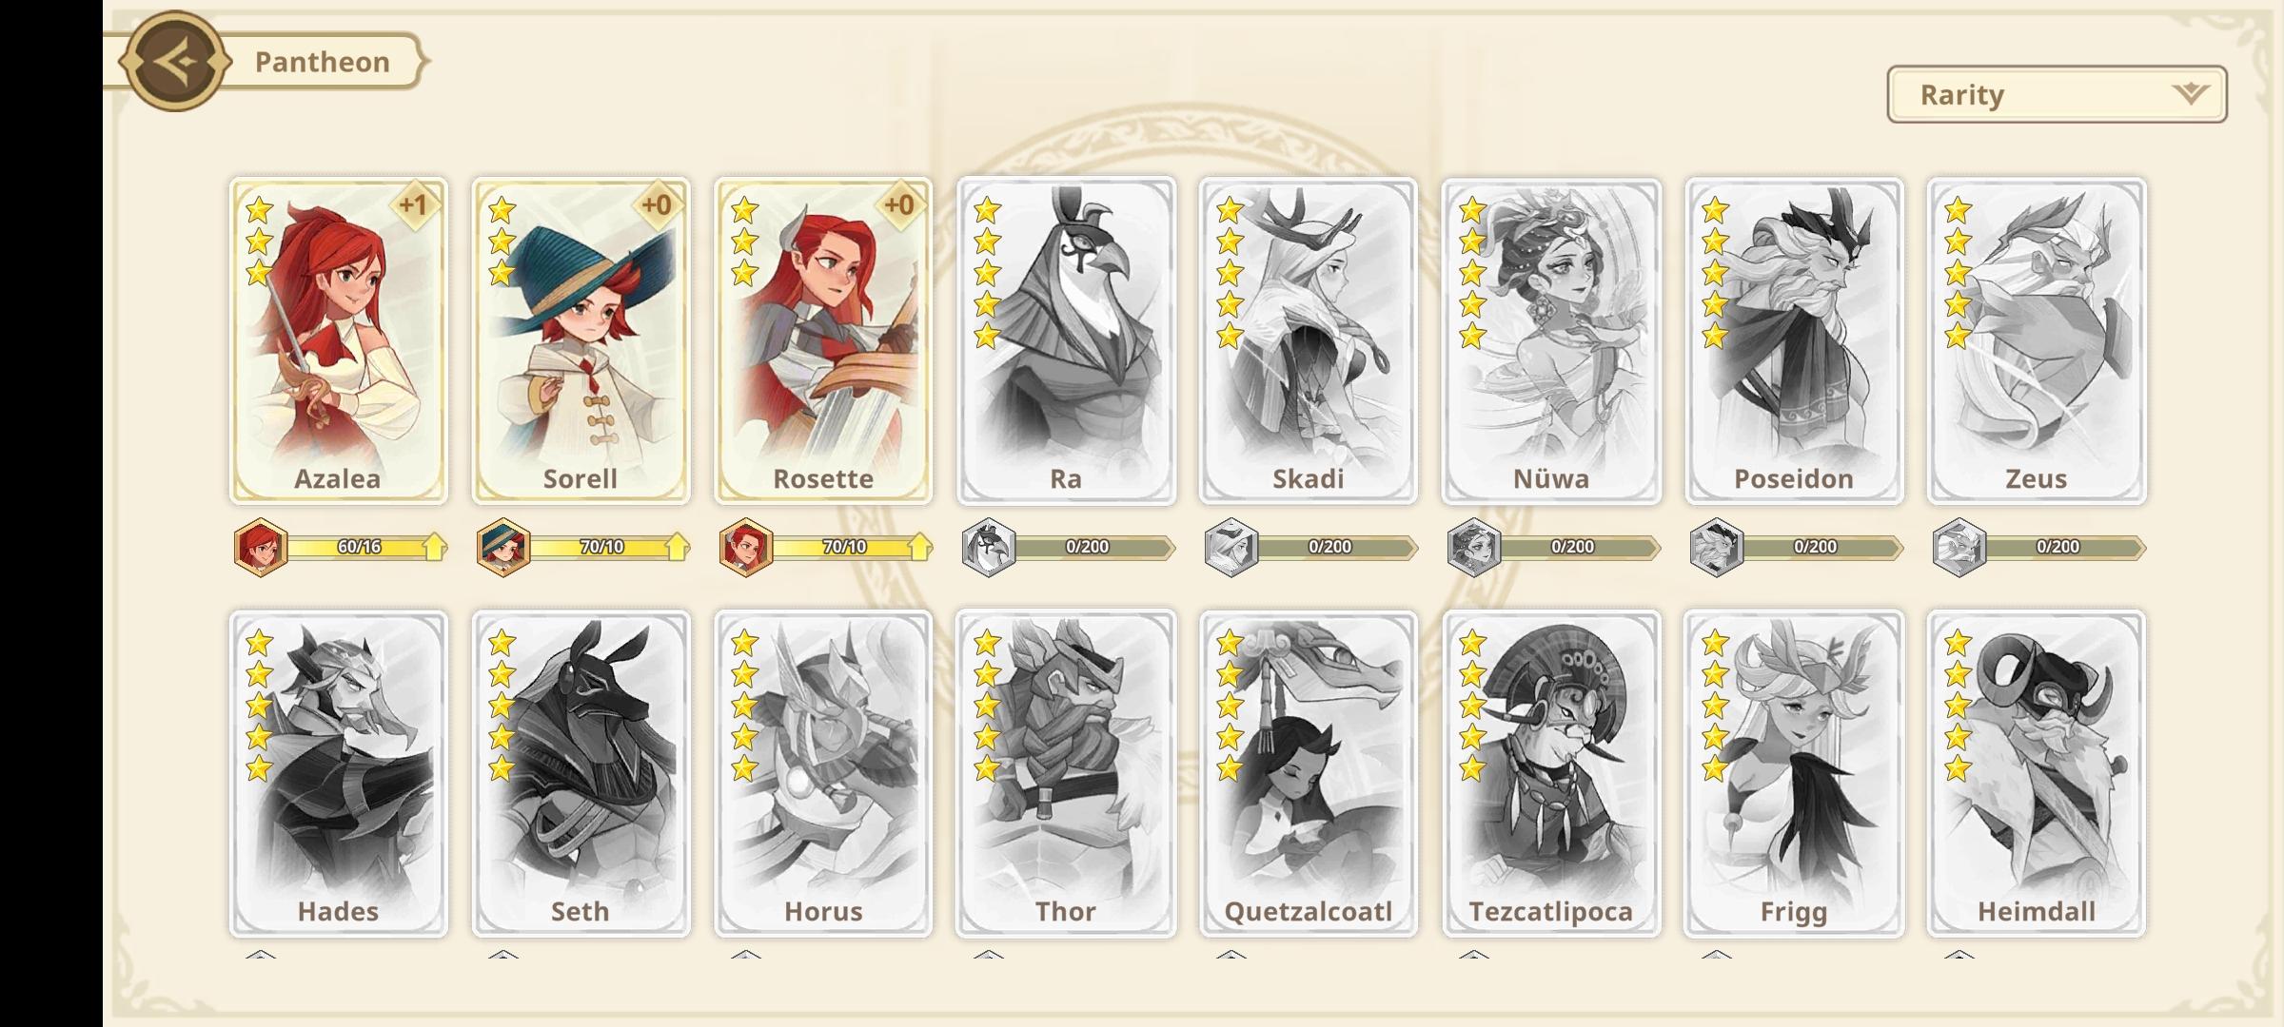Expand the sort list using the chevron arrow
This screenshot has height=1027, width=2284.
click(2190, 93)
